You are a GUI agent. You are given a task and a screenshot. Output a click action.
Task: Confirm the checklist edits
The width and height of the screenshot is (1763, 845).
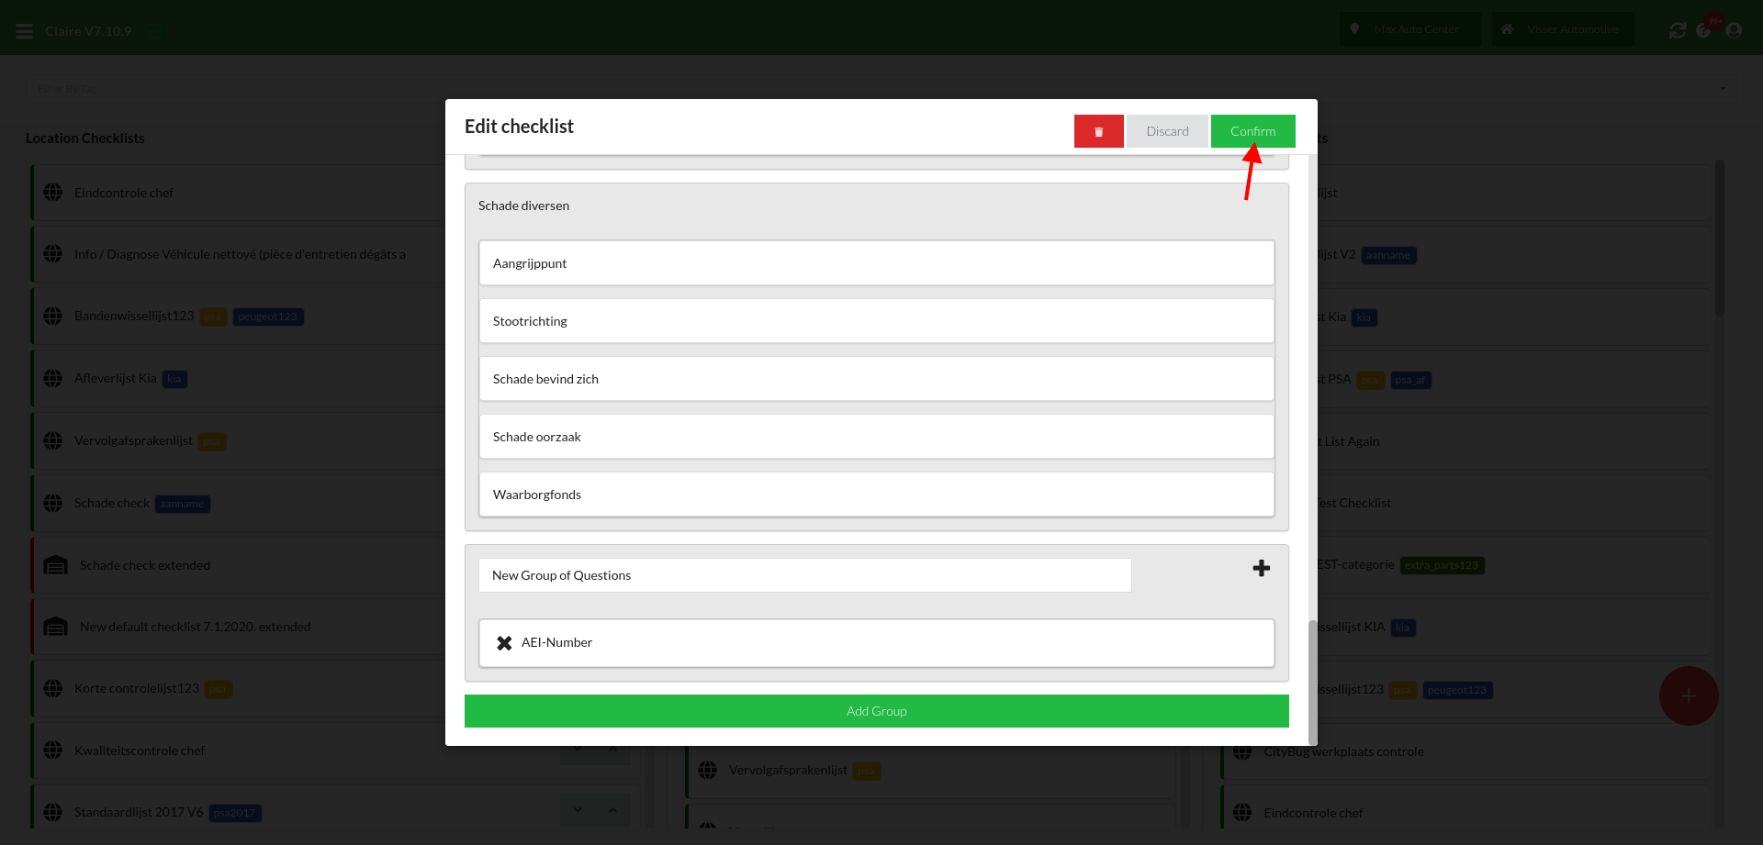[x=1252, y=131]
